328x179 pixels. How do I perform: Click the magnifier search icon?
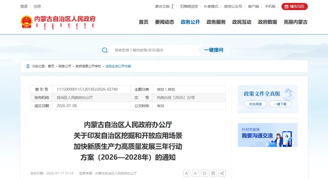[x=105, y=50]
